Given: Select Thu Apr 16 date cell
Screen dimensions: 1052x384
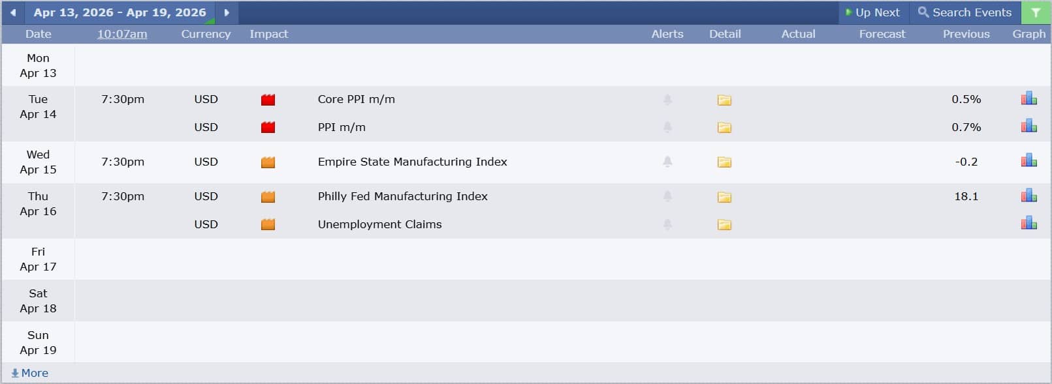Looking at the screenshot, I should (38, 211).
